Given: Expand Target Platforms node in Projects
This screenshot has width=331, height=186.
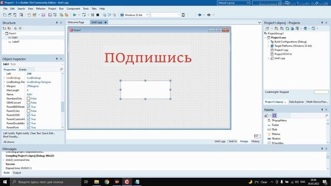Looking at the screenshot, I should point(268,46).
